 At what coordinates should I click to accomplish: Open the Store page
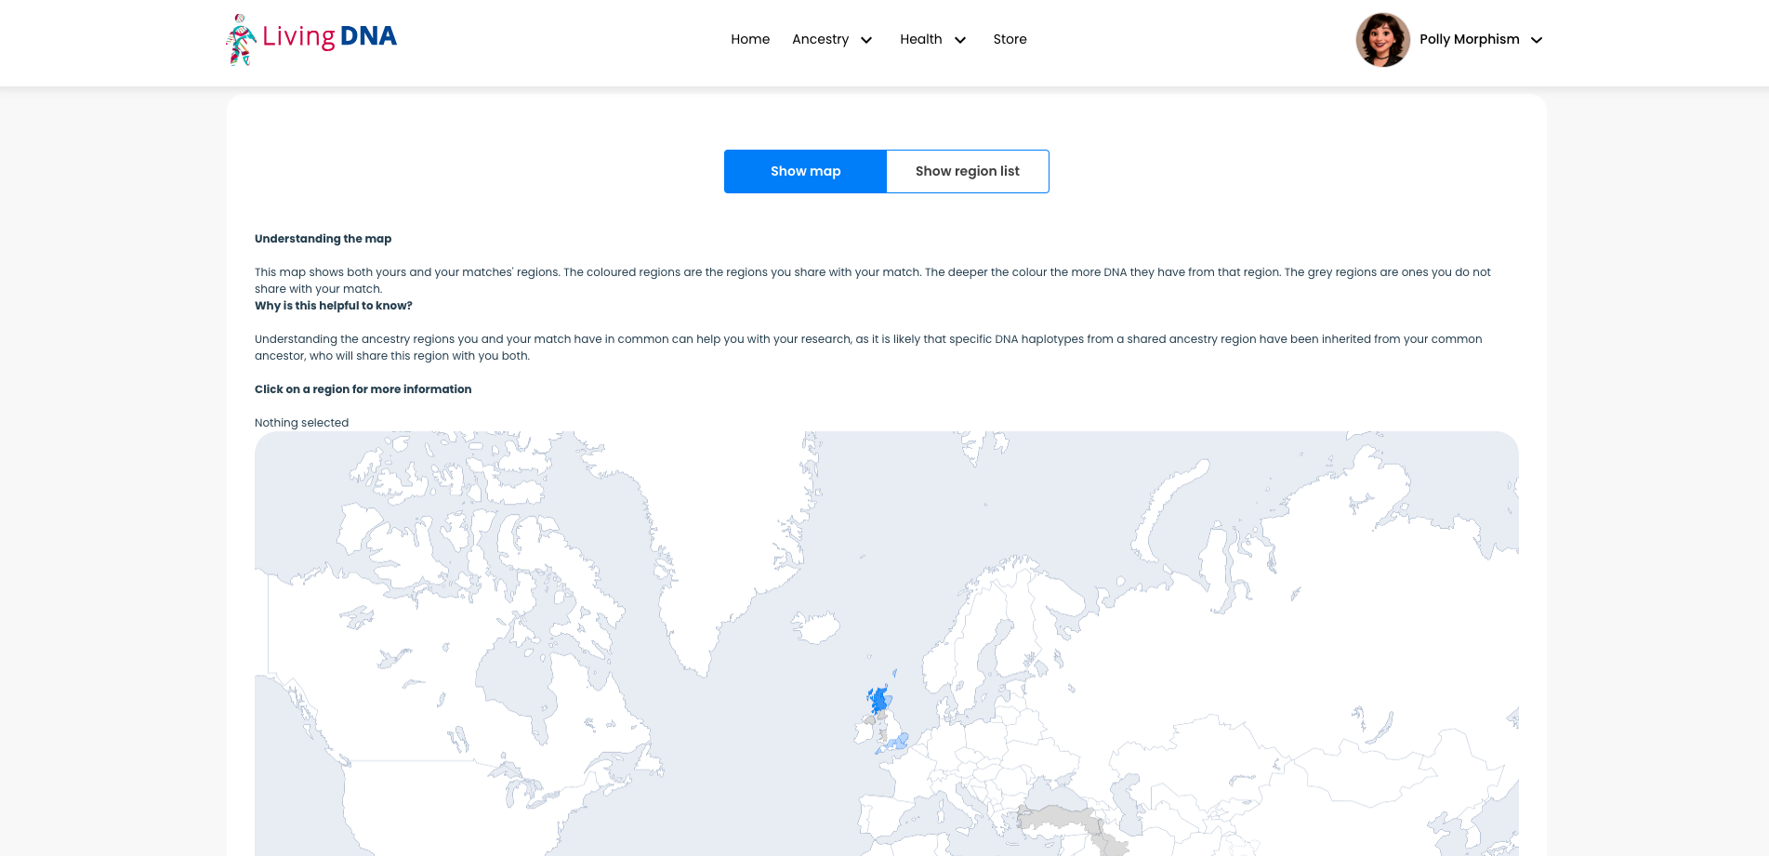pyautogui.click(x=1010, y=39)
